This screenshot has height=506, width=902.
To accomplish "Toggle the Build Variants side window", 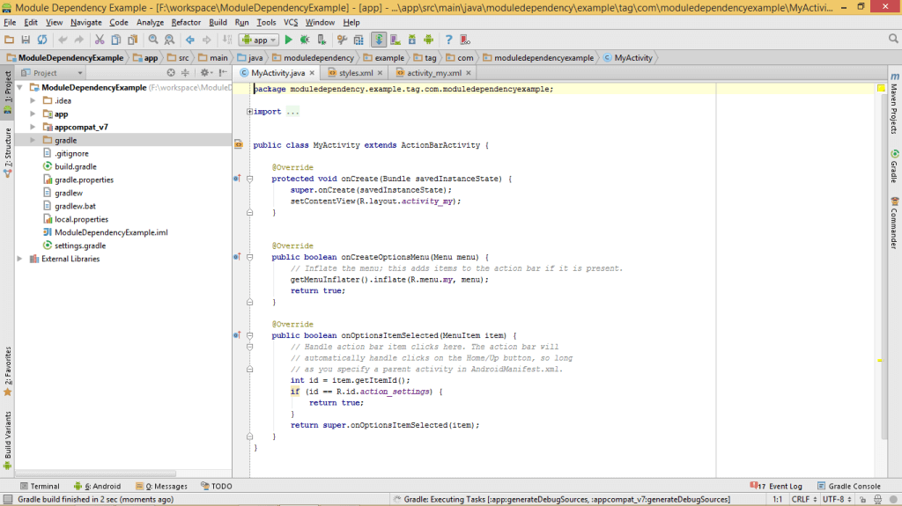I will [7, 441].
